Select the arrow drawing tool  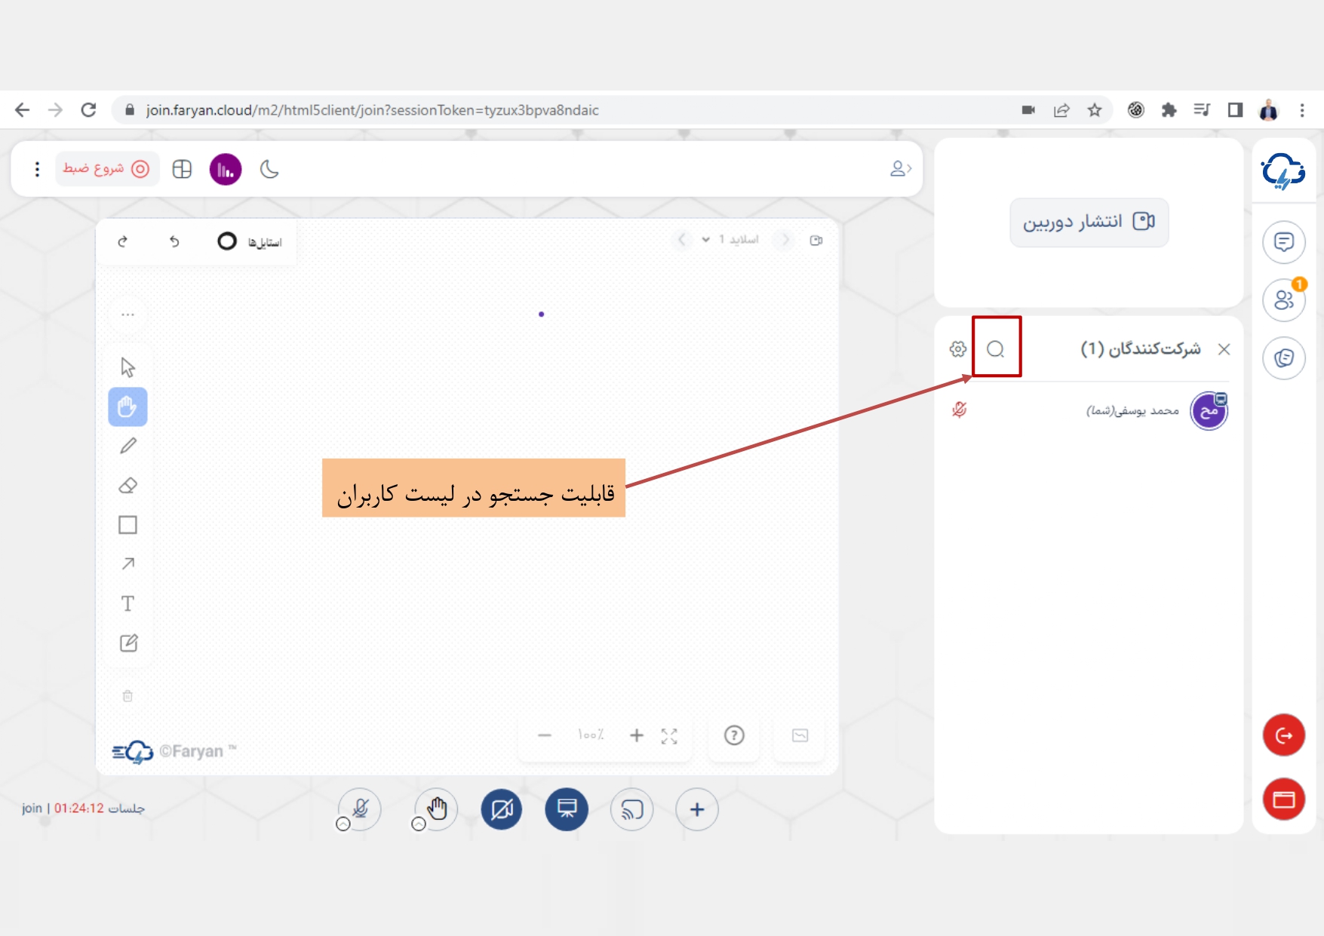(x=128, y=564)
